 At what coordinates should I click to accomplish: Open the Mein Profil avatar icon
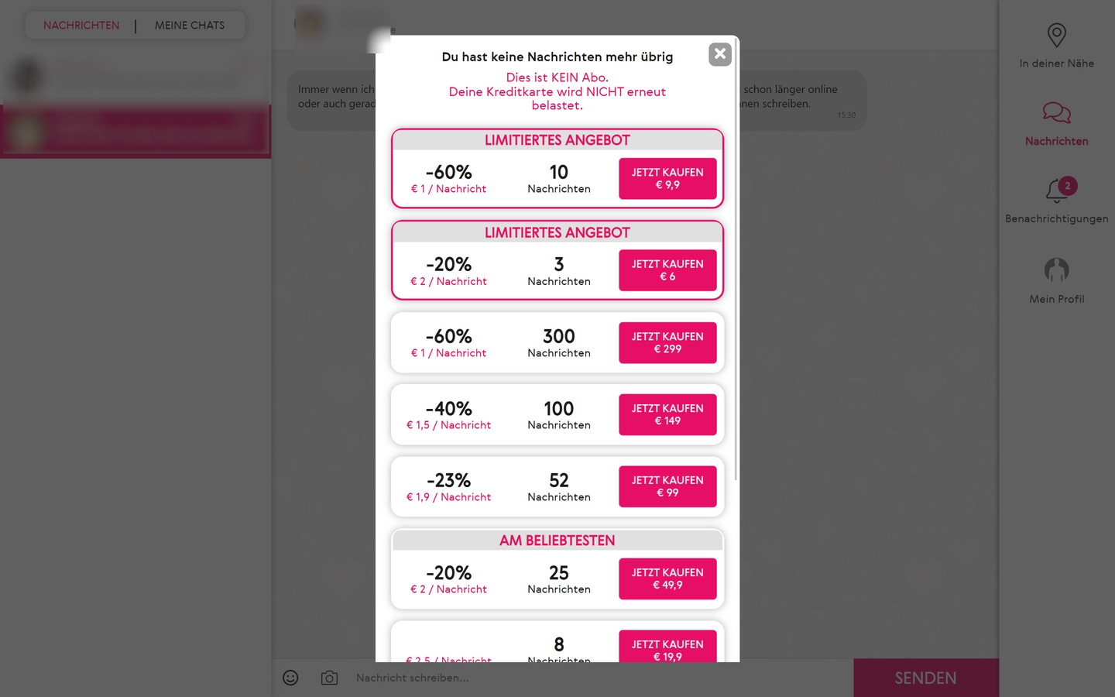pyautogui.click(x=1056, y=270)
